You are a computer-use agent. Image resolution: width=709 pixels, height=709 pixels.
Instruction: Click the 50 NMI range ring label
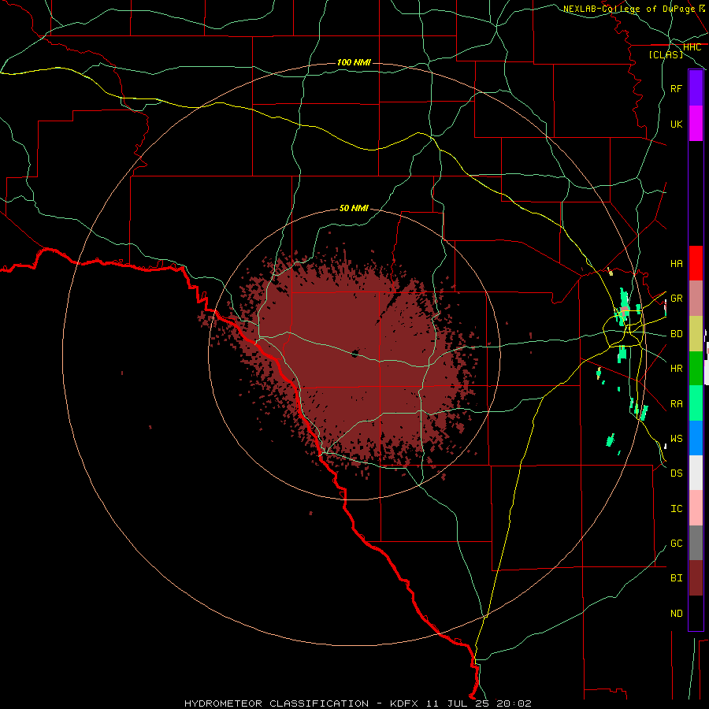tap(354, 208)
